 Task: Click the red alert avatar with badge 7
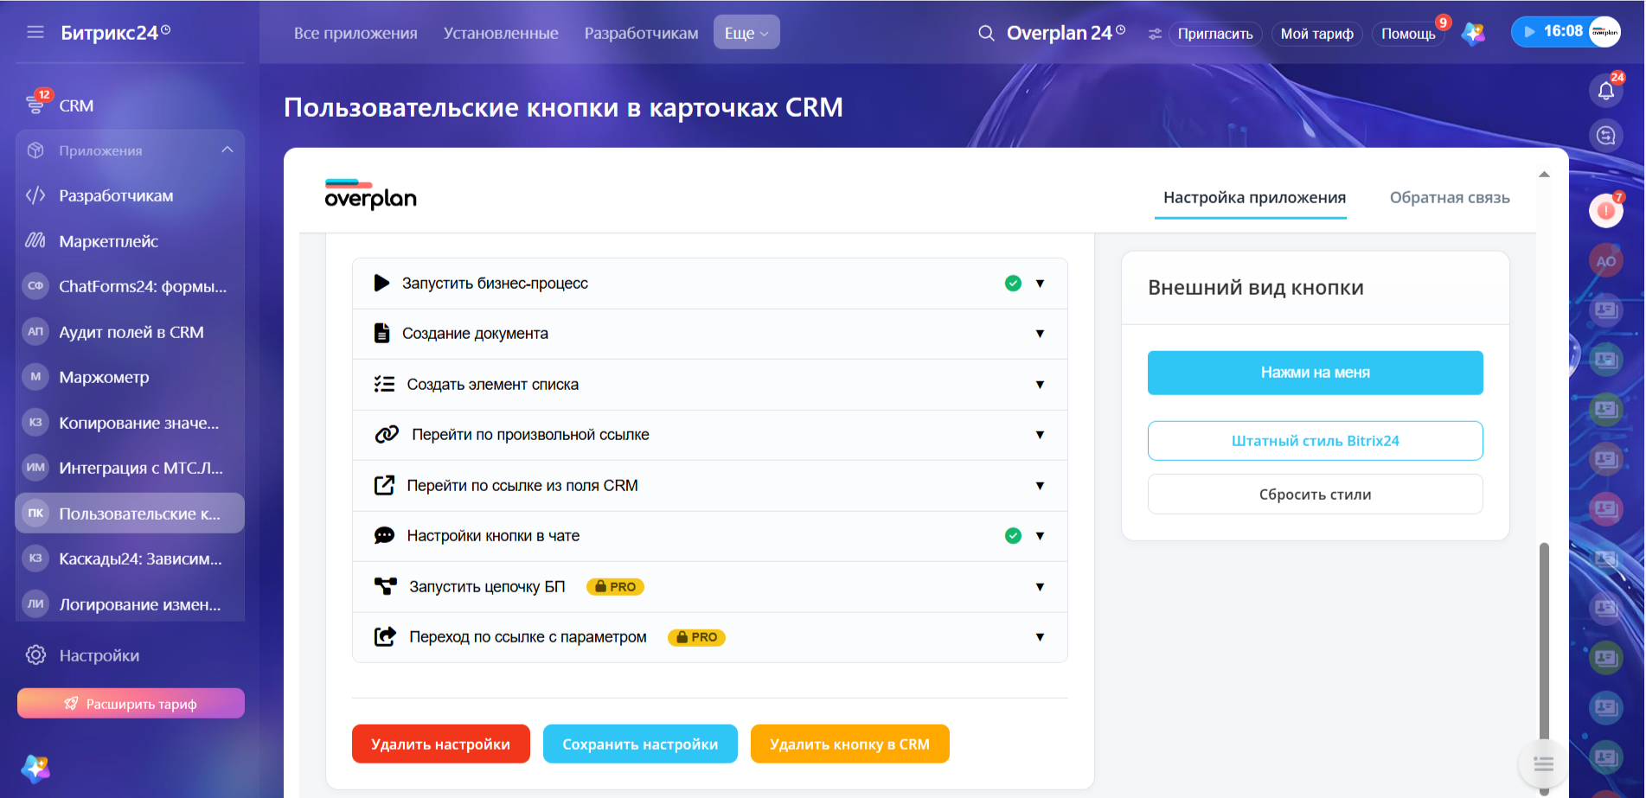point(1606,211)
